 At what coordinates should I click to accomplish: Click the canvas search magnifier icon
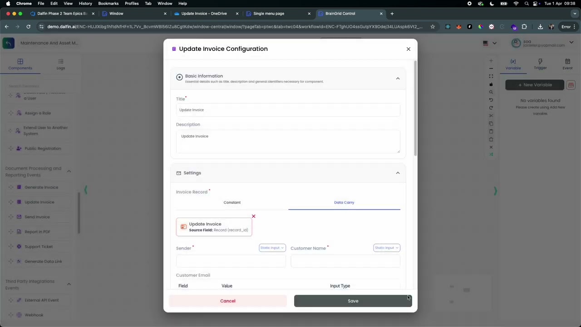click(x=491, y=92)
